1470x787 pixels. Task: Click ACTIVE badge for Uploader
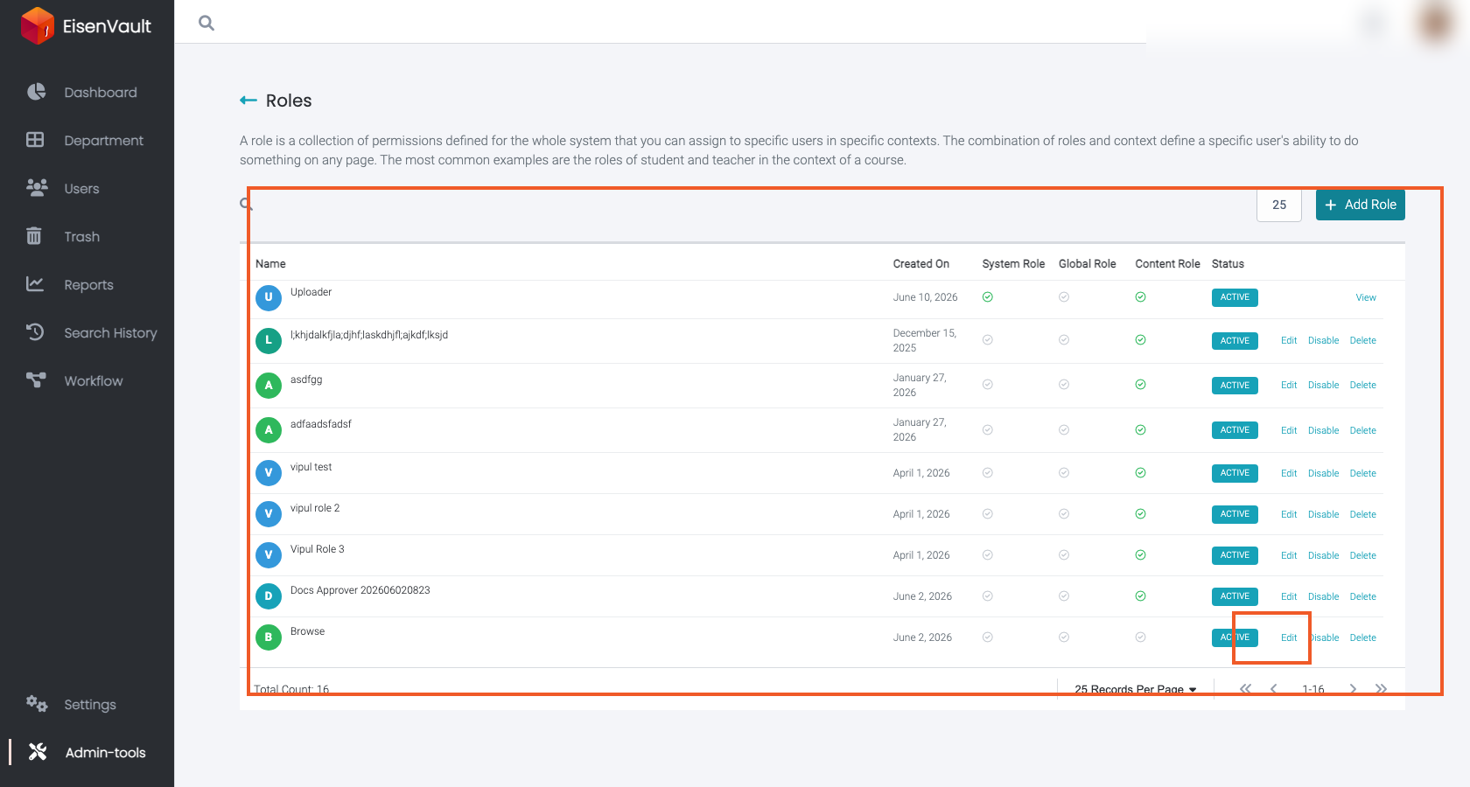click(x=1235, y=297)
